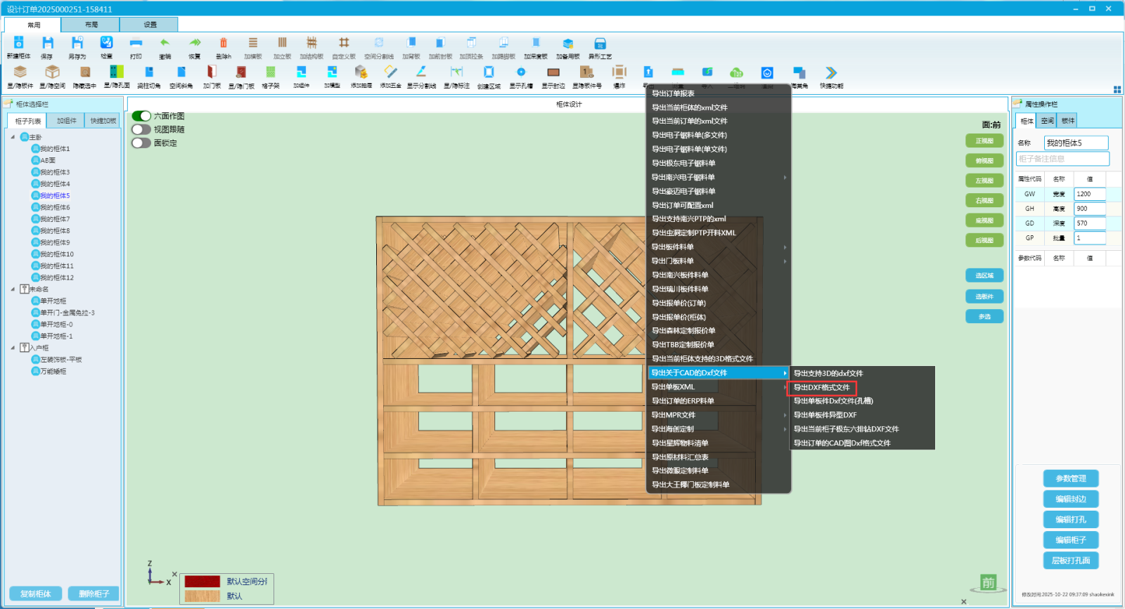Click the 撤销 (undo) arrow icon
1125x609 pixels.
point(165,44)
